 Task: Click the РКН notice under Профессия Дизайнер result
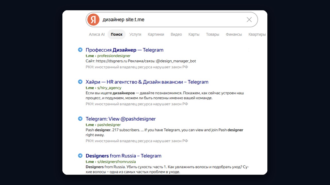click(137, 67)
